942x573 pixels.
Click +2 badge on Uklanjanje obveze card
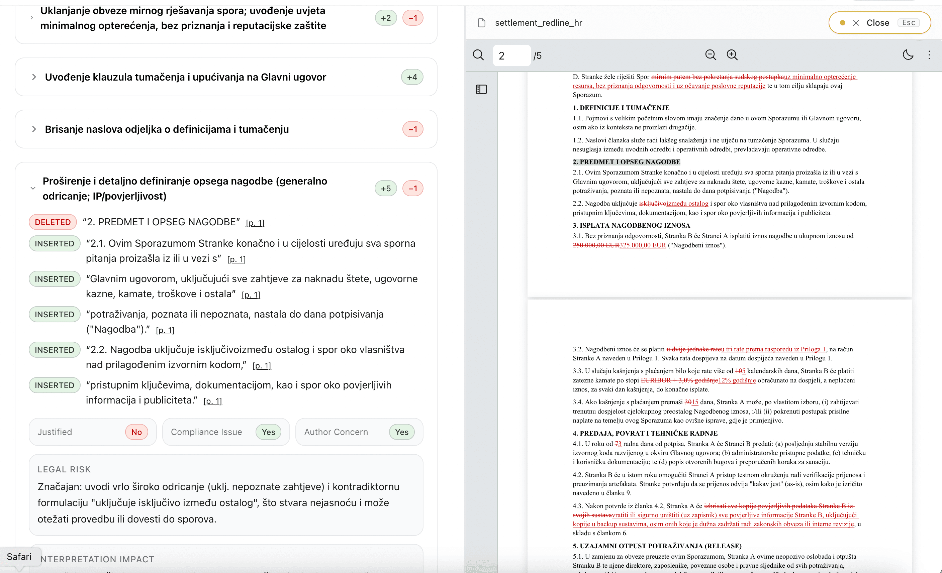pyautogui.click(x=386, y=18)
